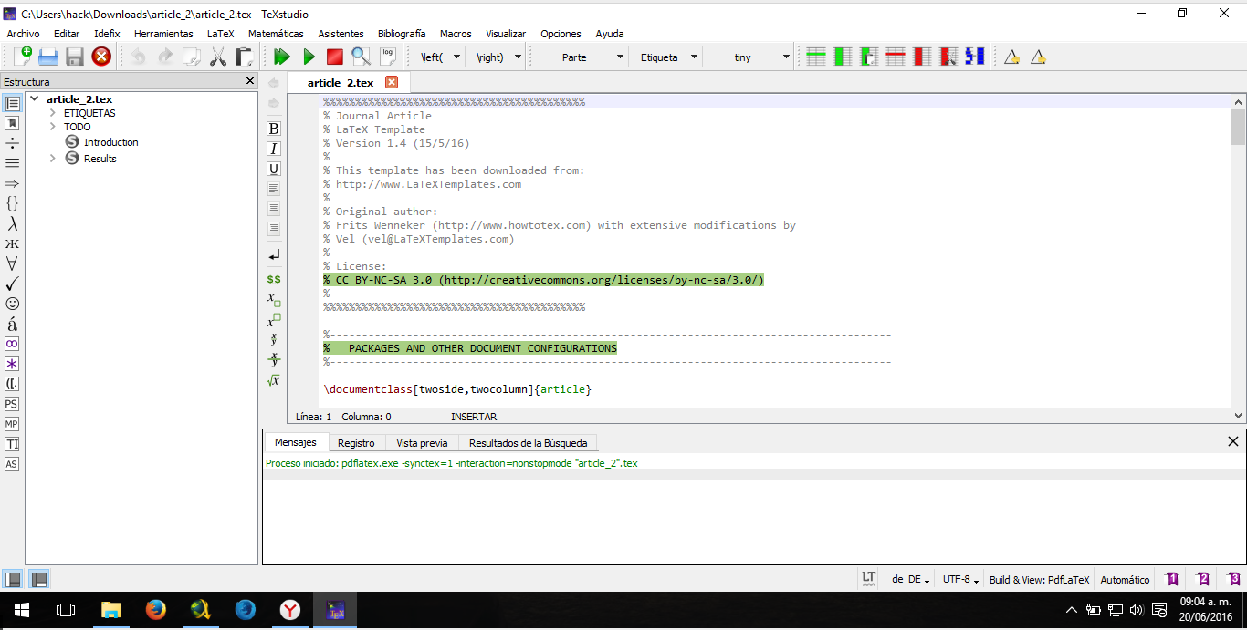Switch to Resultados de la Búsqueda tab

pyautogui.click(x=528, y=442)
